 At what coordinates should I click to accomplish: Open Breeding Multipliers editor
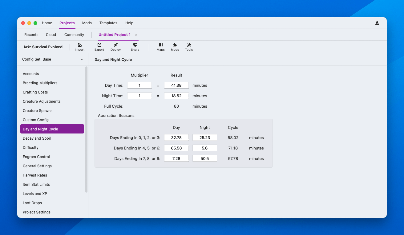(52, 83)
